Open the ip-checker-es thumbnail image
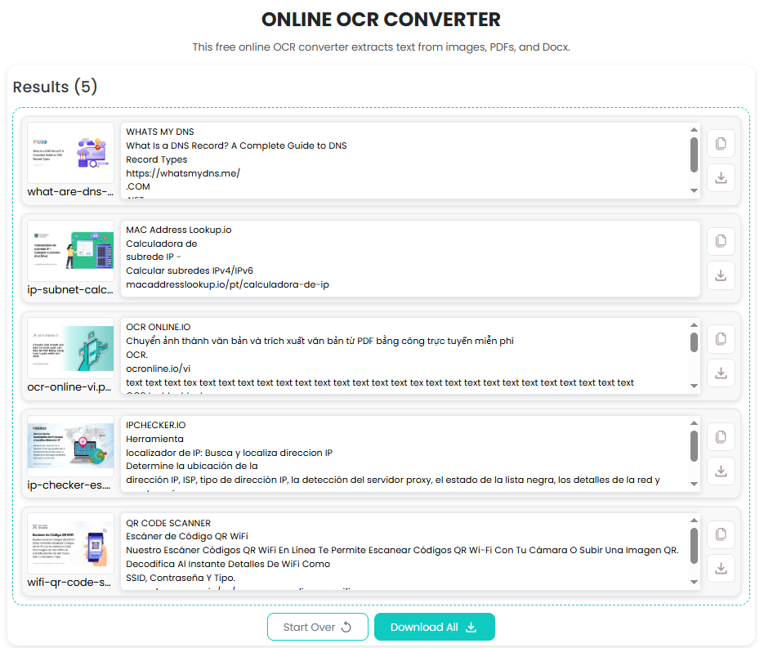This screenshot has height=648, width=764. pyautogui.click(x=70, y=446)
